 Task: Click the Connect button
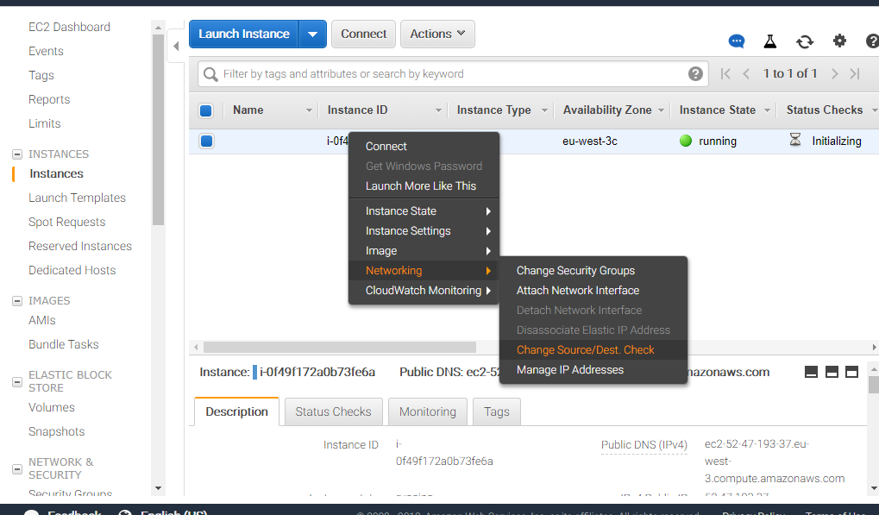(x=362, y=34)
